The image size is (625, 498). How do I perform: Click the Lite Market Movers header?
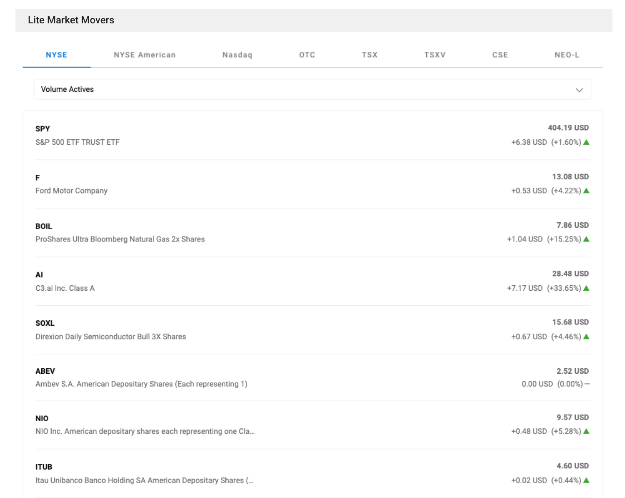click(71, 20)
